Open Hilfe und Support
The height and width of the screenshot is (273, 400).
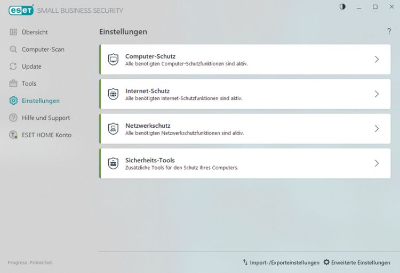click(x=46, y=118)
